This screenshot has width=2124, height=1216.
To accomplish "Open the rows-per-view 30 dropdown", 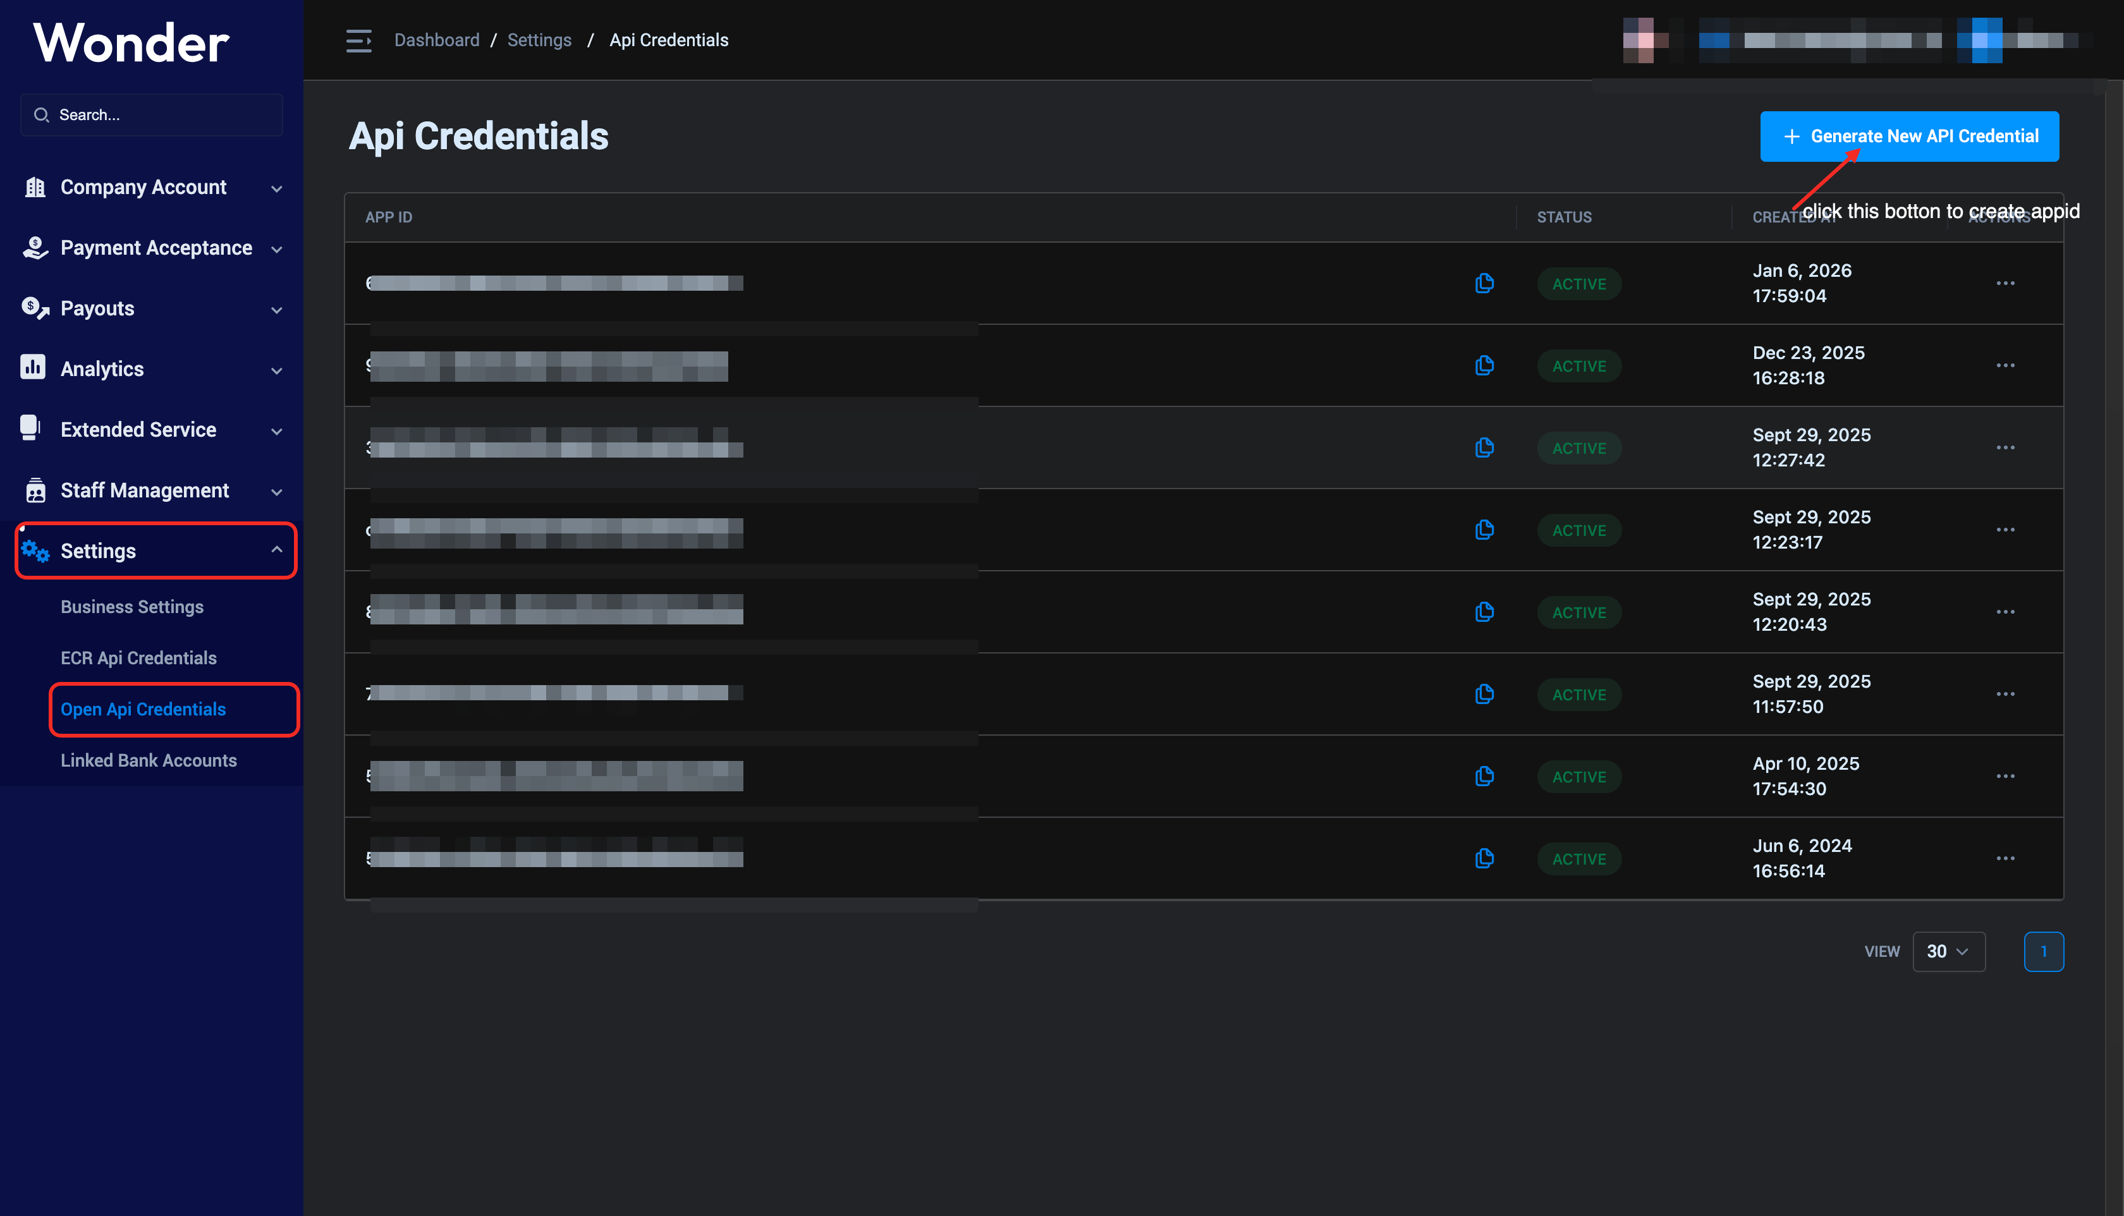I will coord(1948,951).
